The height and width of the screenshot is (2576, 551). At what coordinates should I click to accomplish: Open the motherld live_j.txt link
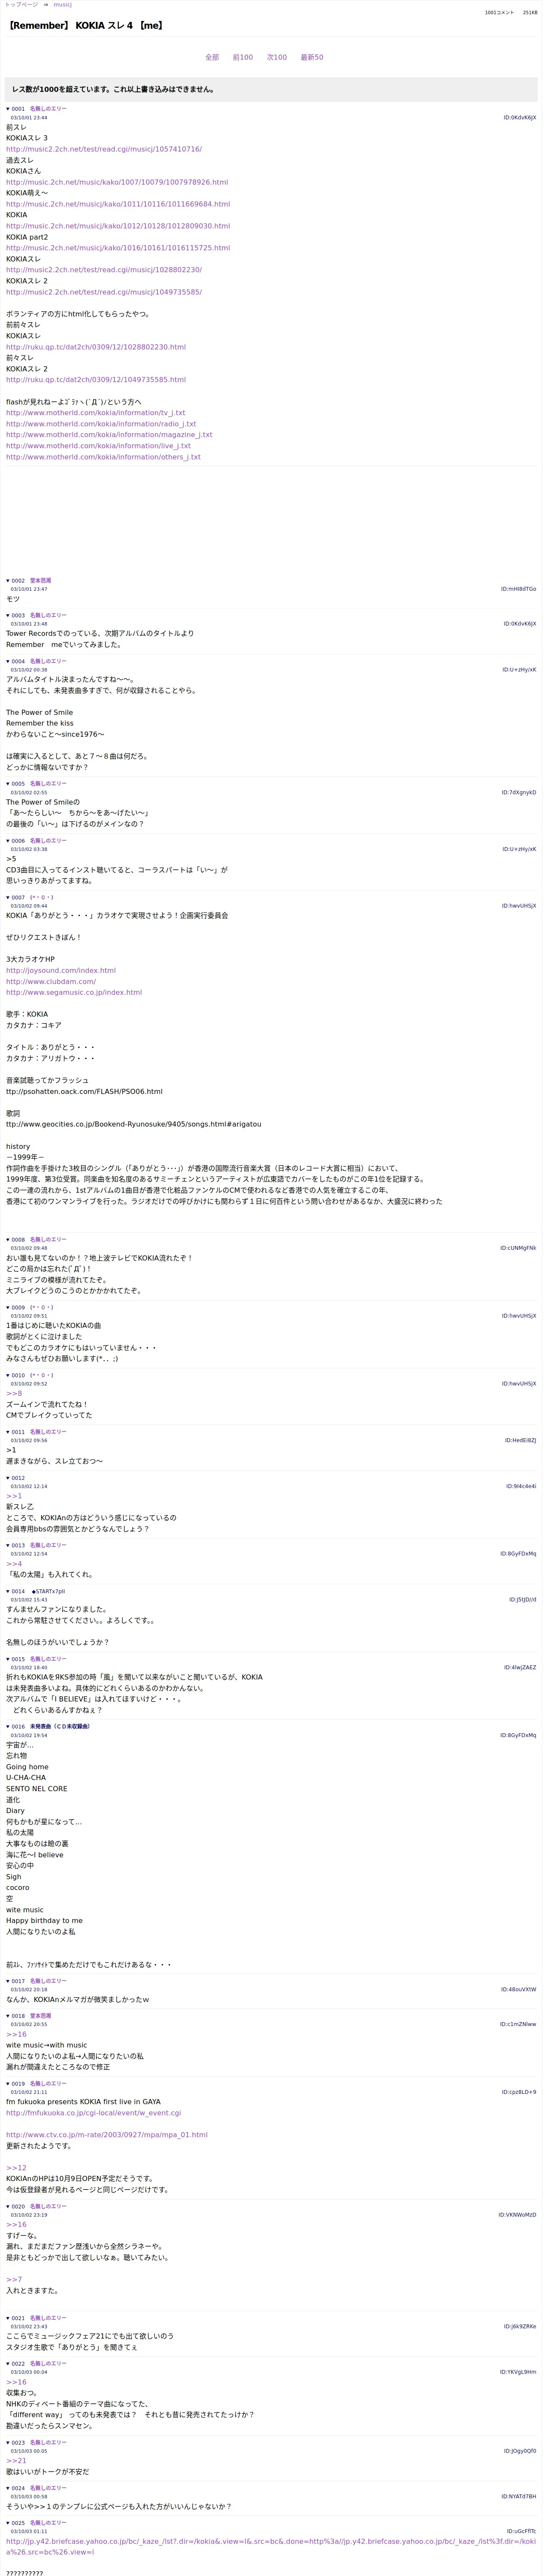(98, 446)
